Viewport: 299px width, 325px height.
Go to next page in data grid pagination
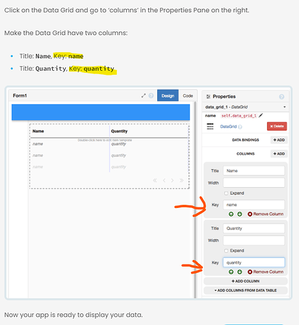(172, 181)
